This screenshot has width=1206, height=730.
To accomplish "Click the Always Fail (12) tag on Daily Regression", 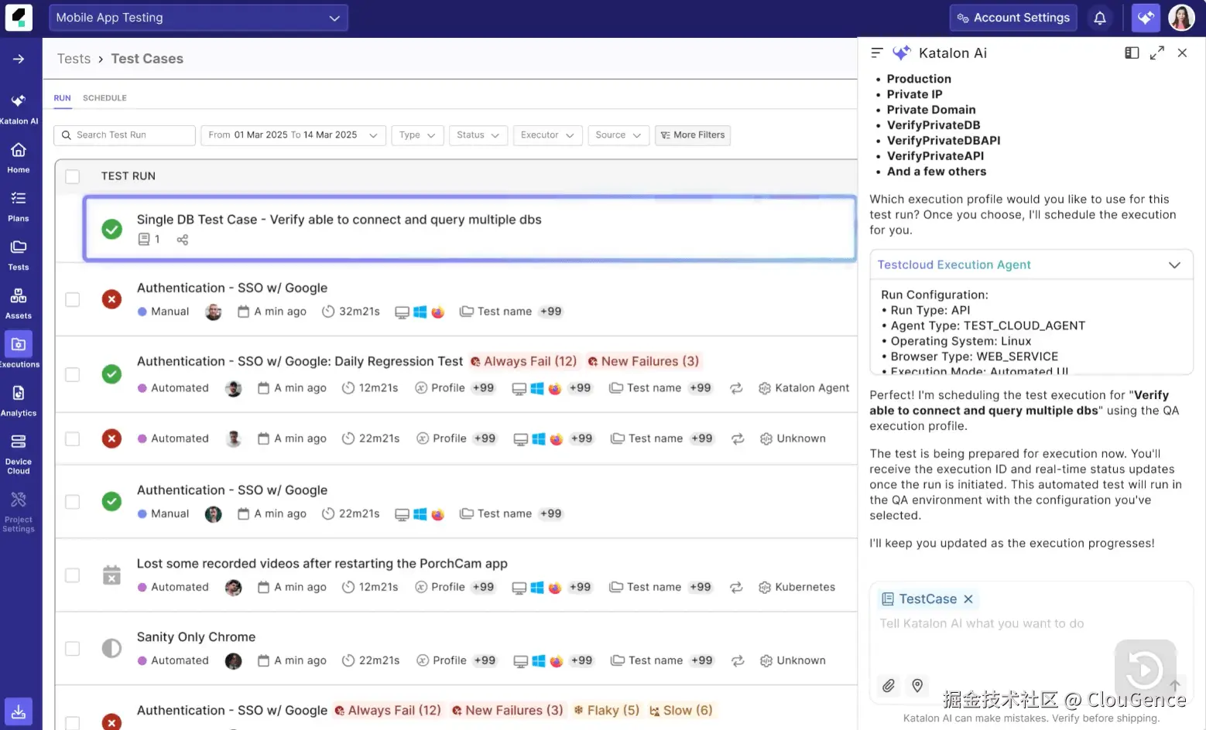I will [x=523, y=361].
